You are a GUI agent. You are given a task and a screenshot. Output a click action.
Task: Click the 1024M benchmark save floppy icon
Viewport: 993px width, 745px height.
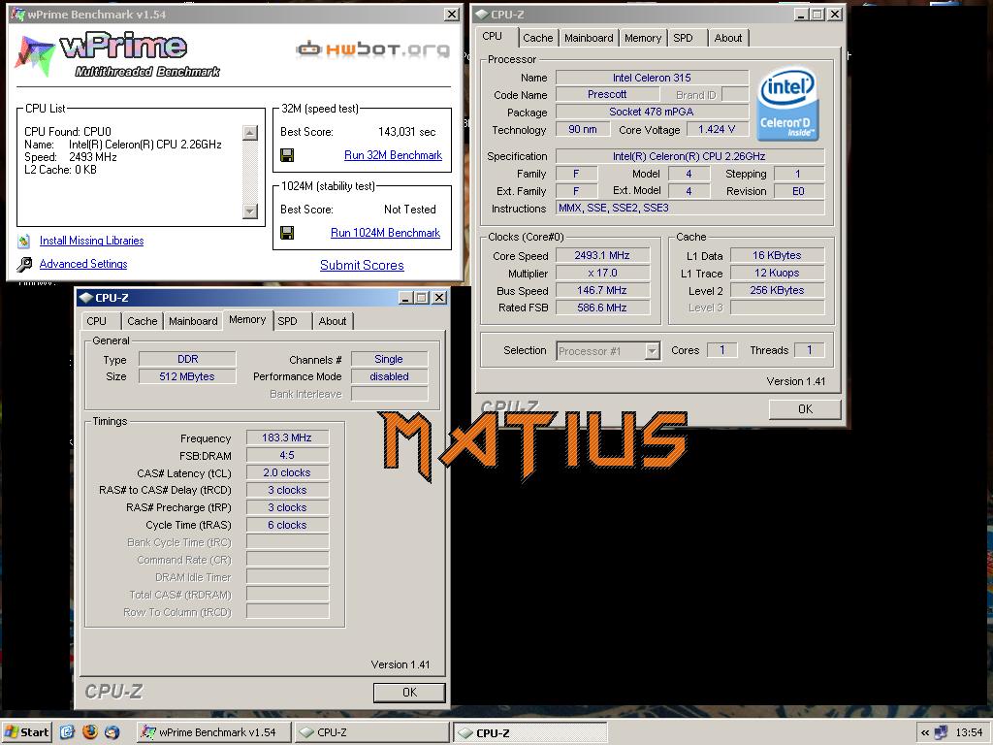(287, 233)
